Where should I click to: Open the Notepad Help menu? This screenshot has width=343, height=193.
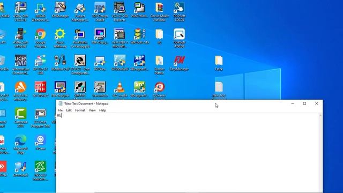click(x=102, y=110)
